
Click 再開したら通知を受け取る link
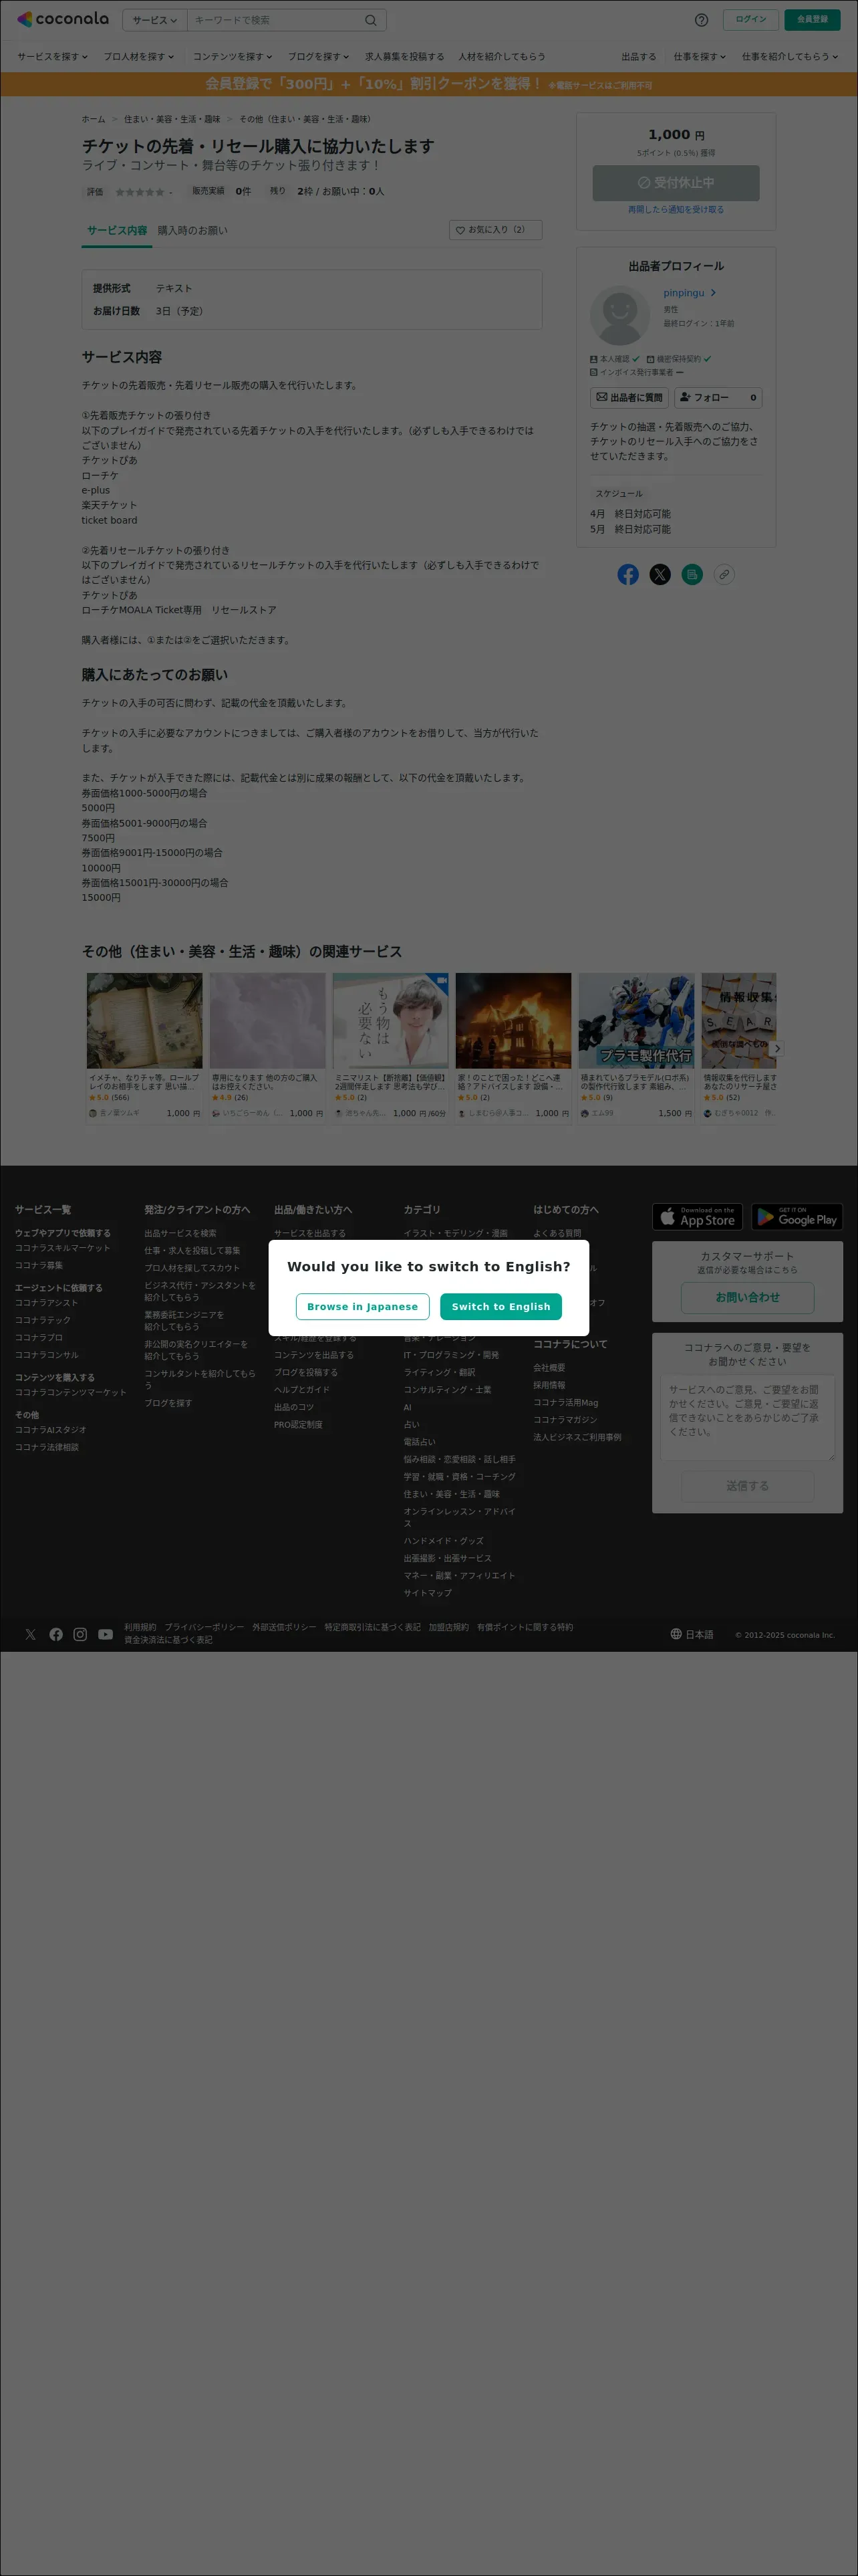[676, 210]
